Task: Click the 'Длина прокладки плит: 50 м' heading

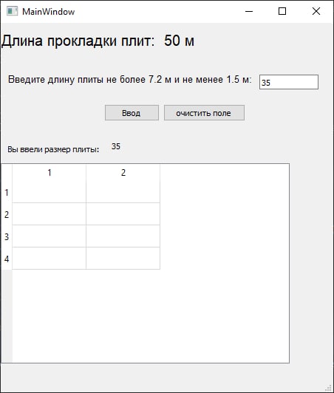Action: [98, 41]
